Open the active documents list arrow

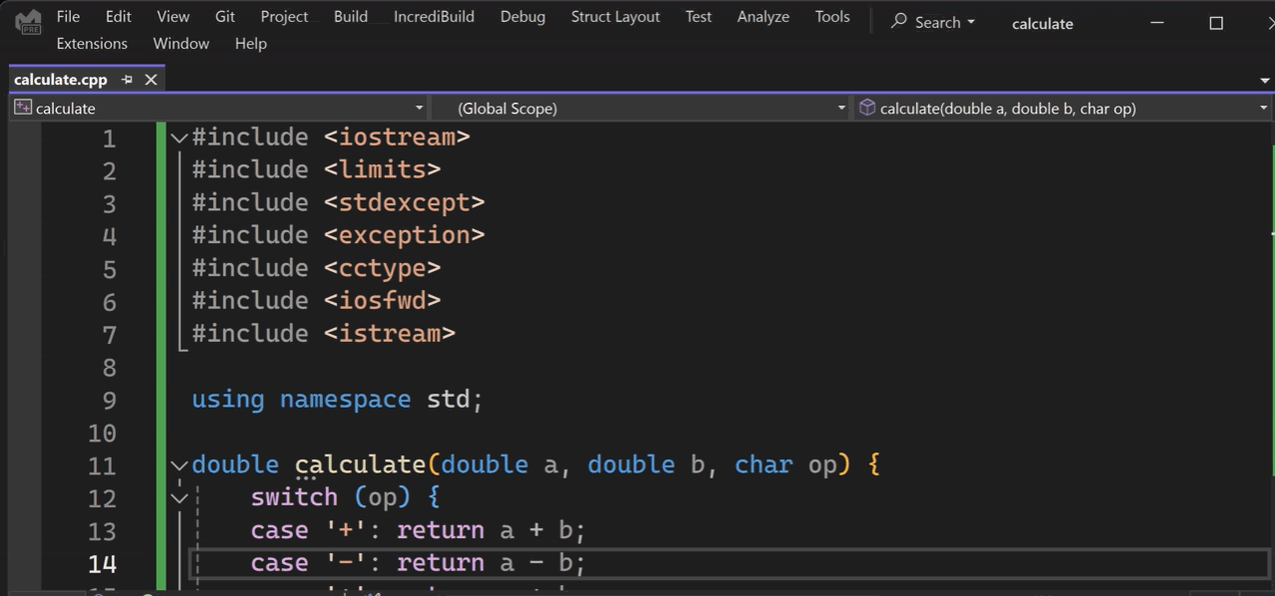pos(1264,81)
